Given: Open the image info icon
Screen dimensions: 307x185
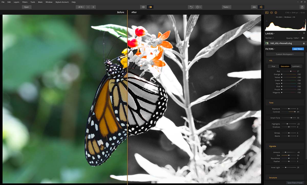Looking at the screenshot, I should coord(276,13).
